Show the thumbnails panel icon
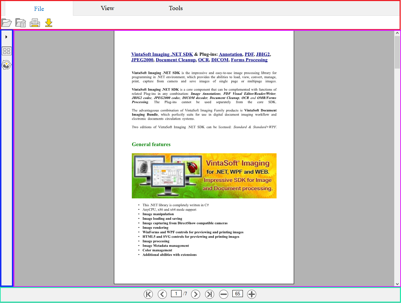 6,51
